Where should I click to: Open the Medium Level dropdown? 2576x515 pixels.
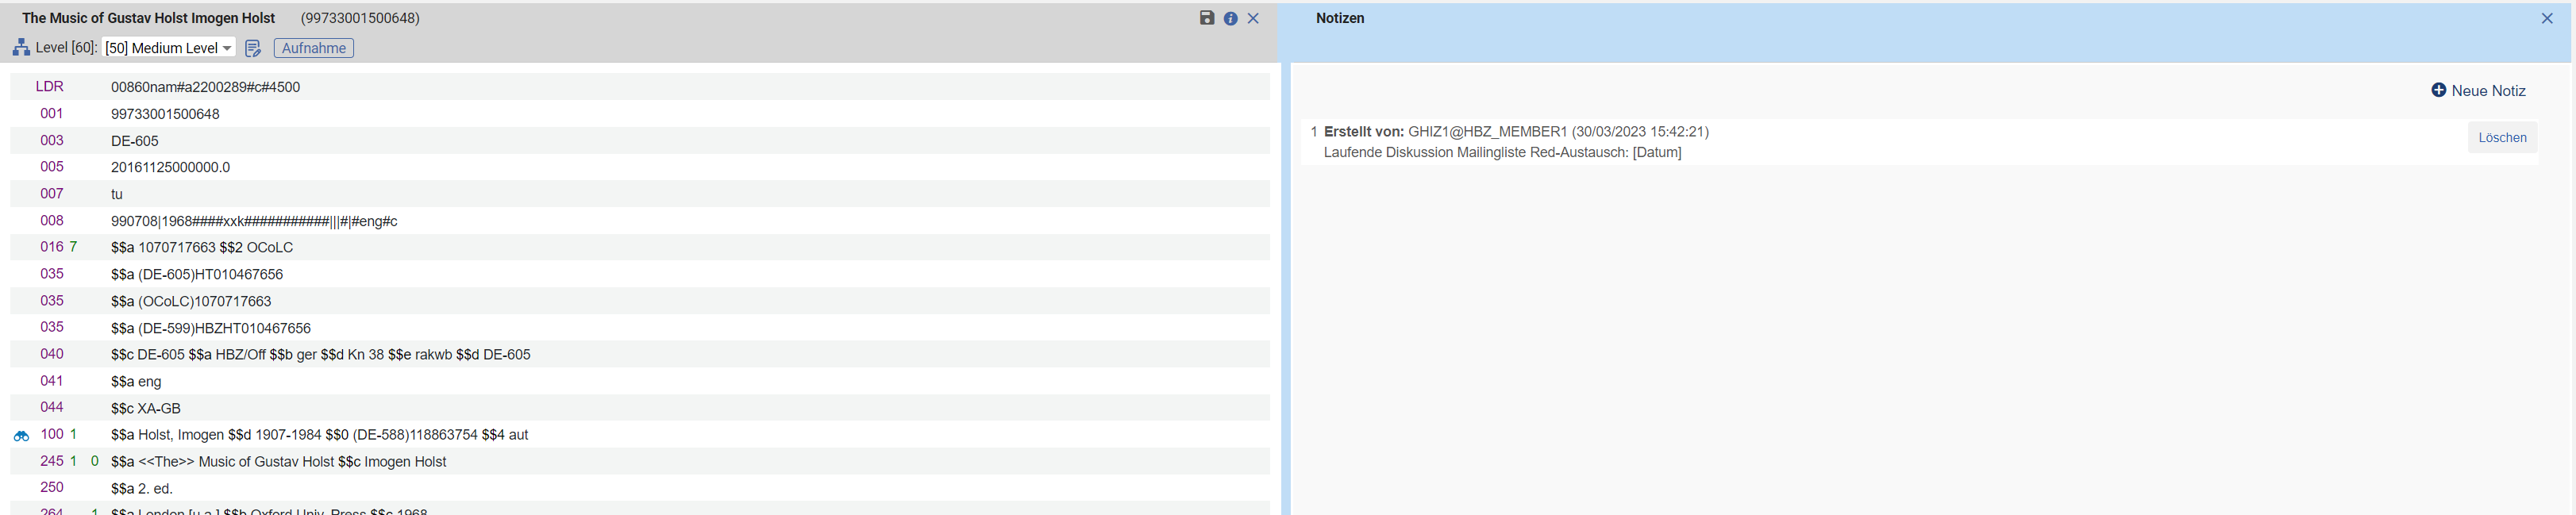pos(168,48)
